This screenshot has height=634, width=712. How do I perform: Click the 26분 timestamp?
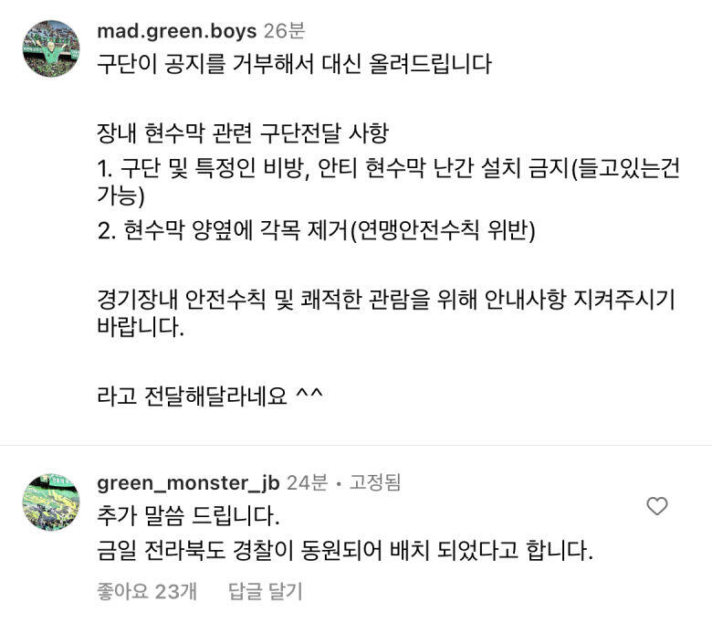(x=284, y=31)
